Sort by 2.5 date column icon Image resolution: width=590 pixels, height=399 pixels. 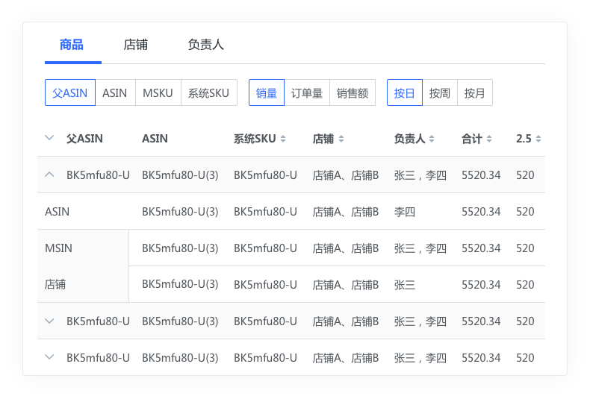(538, 139)
